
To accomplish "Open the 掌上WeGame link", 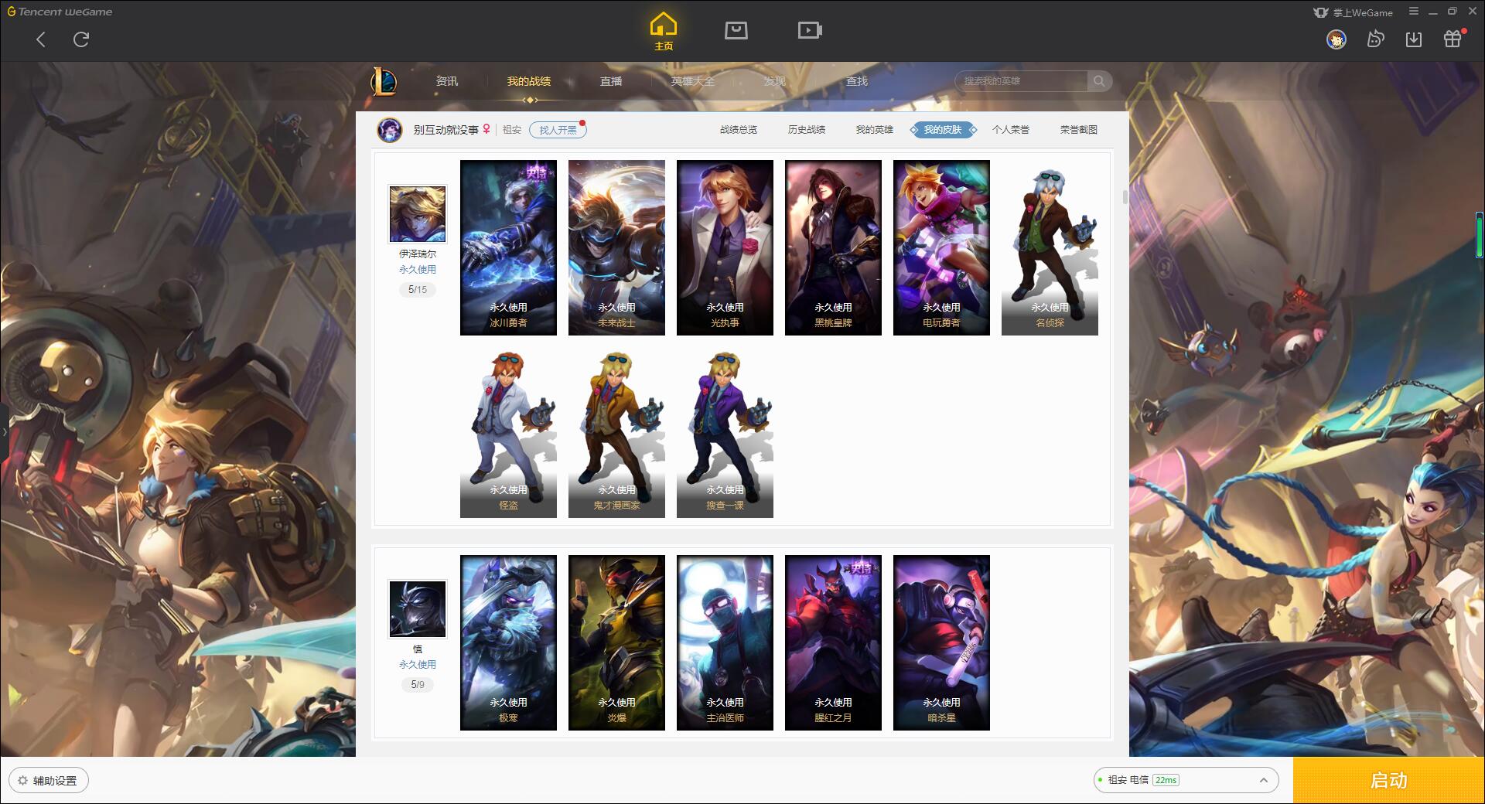I will click(1353, 12).
